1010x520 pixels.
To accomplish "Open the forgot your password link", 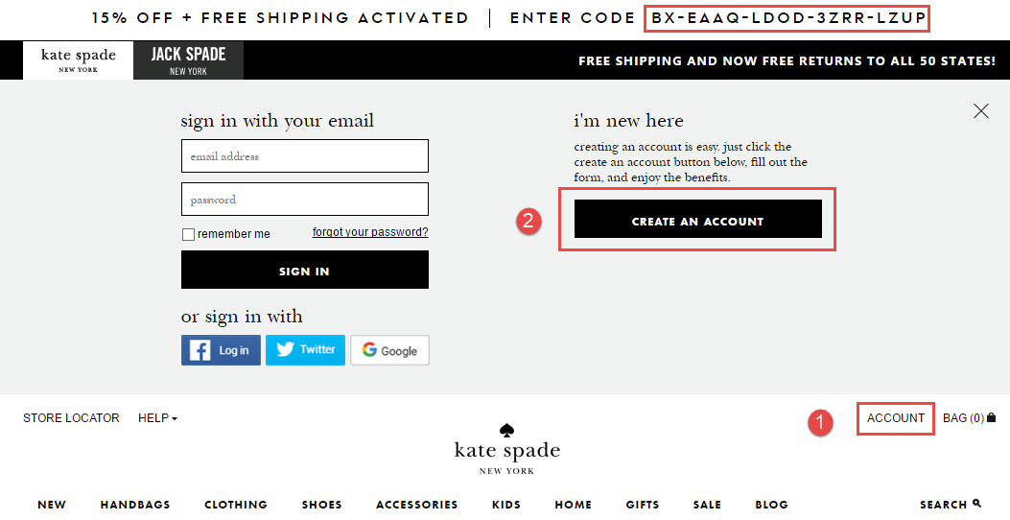I will point(370,232).
